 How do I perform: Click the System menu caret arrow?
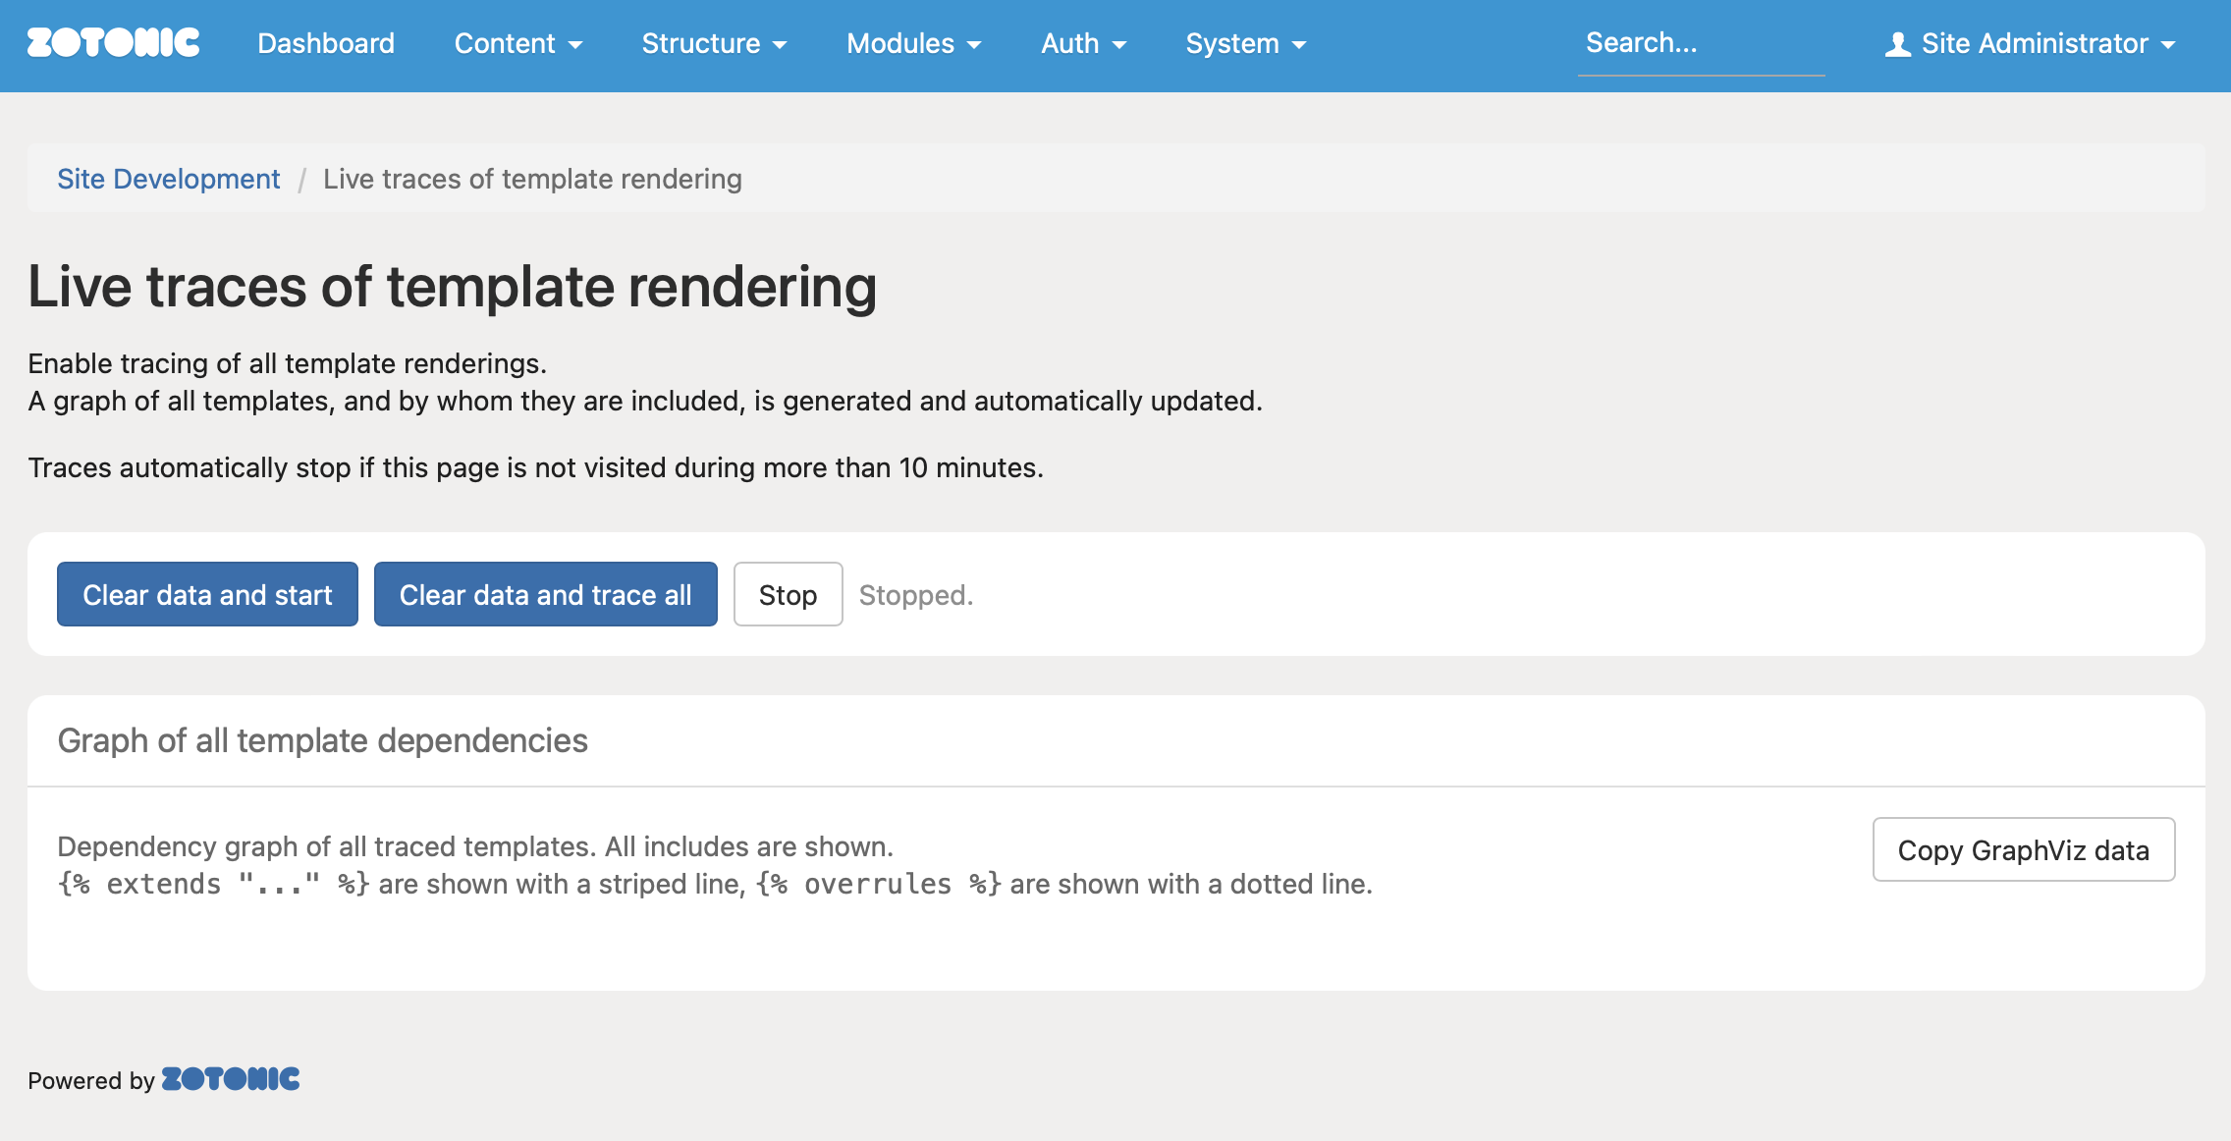click(1299, 45)
